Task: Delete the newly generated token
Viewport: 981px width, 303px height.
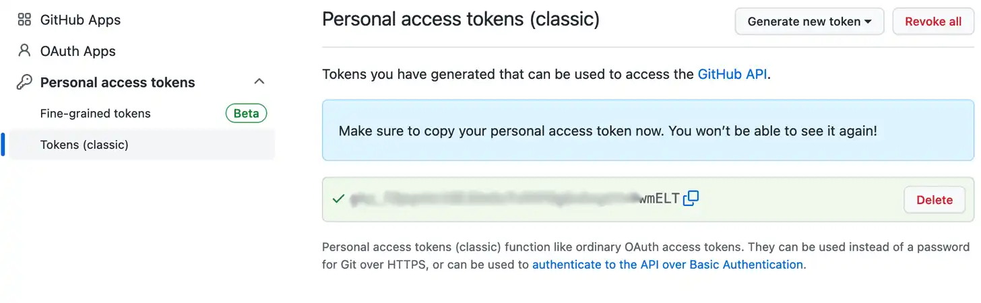Action: click(934, 200)
